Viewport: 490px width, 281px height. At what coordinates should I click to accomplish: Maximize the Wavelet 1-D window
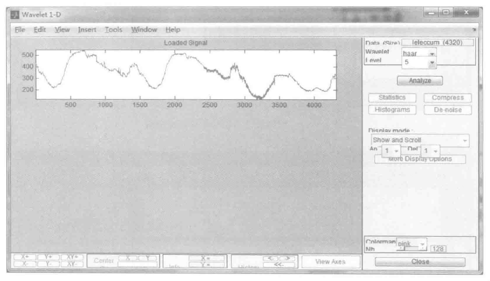446,12
